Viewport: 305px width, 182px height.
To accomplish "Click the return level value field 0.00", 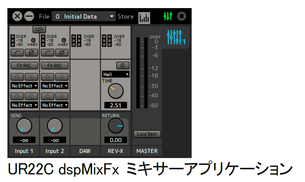I will pos(115,140).
